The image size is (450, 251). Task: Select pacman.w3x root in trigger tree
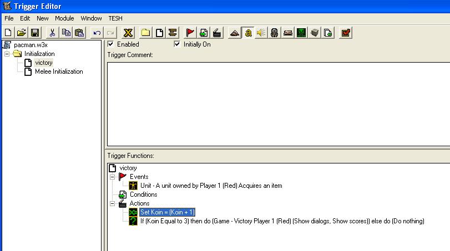point(31,45)
